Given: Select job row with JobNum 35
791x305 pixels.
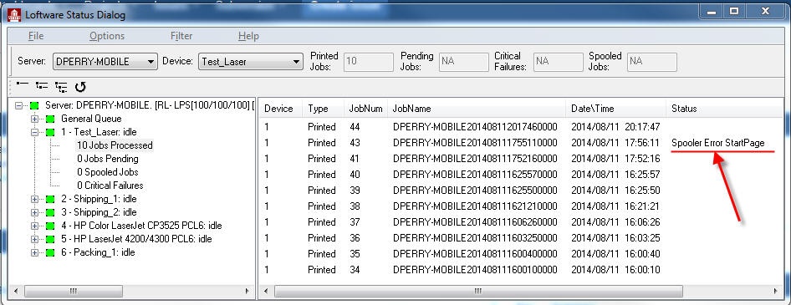Looking at the screenshot, I should pos(522,254).
